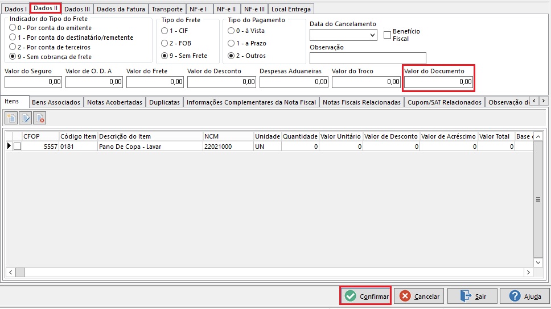The width and height of the screenshot is (551, 309).
Task: Click the 0181 item code cell
Action: (x=79, y=146)
